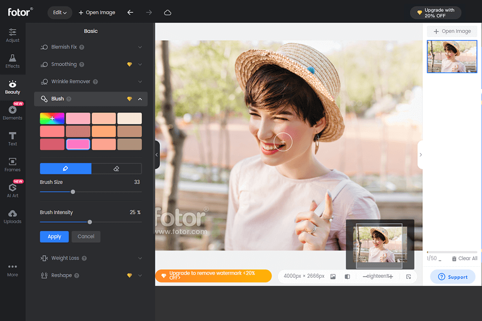
Task: Show original image icon in bottom bar
Action: tap(333, 276)
